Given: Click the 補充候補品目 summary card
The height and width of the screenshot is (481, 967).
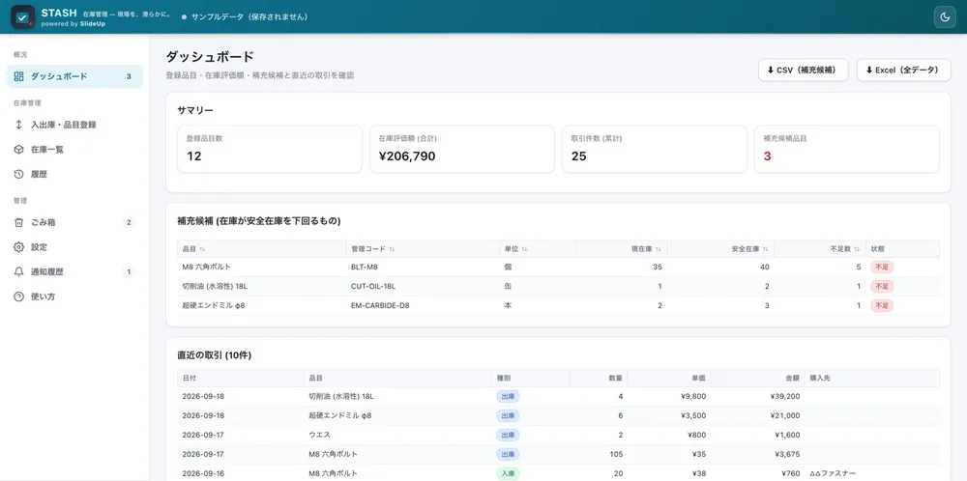Looking at the screenshot, I should (x=847, y=149).
